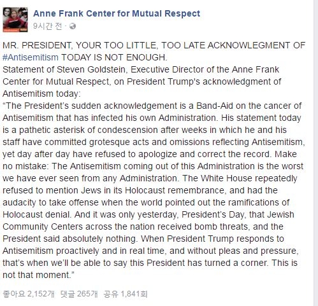Open the Anne Frank Center for Mutual Respect page
Viewport: 318px width, 306px height.
coord(117,13)
